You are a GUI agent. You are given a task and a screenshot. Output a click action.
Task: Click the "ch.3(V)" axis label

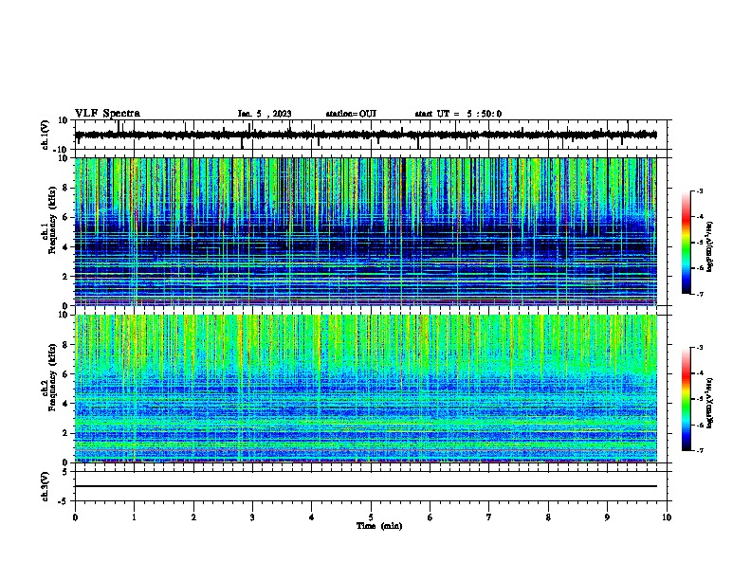click(x=46, y=486)
